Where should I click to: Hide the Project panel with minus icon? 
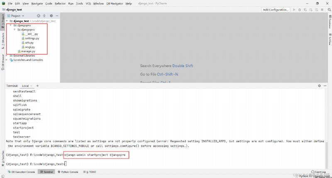(x=57, y=16)
